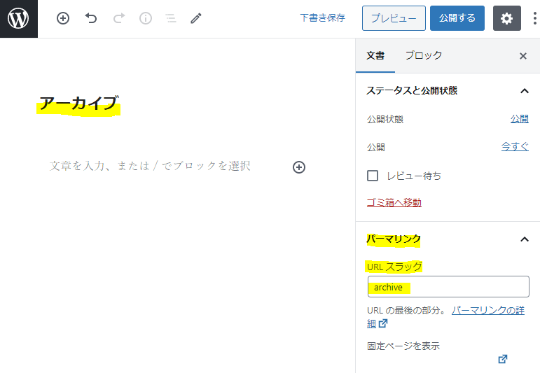
Task: Undo the last change
Action: pyautogui.click(x=91, y=18)
